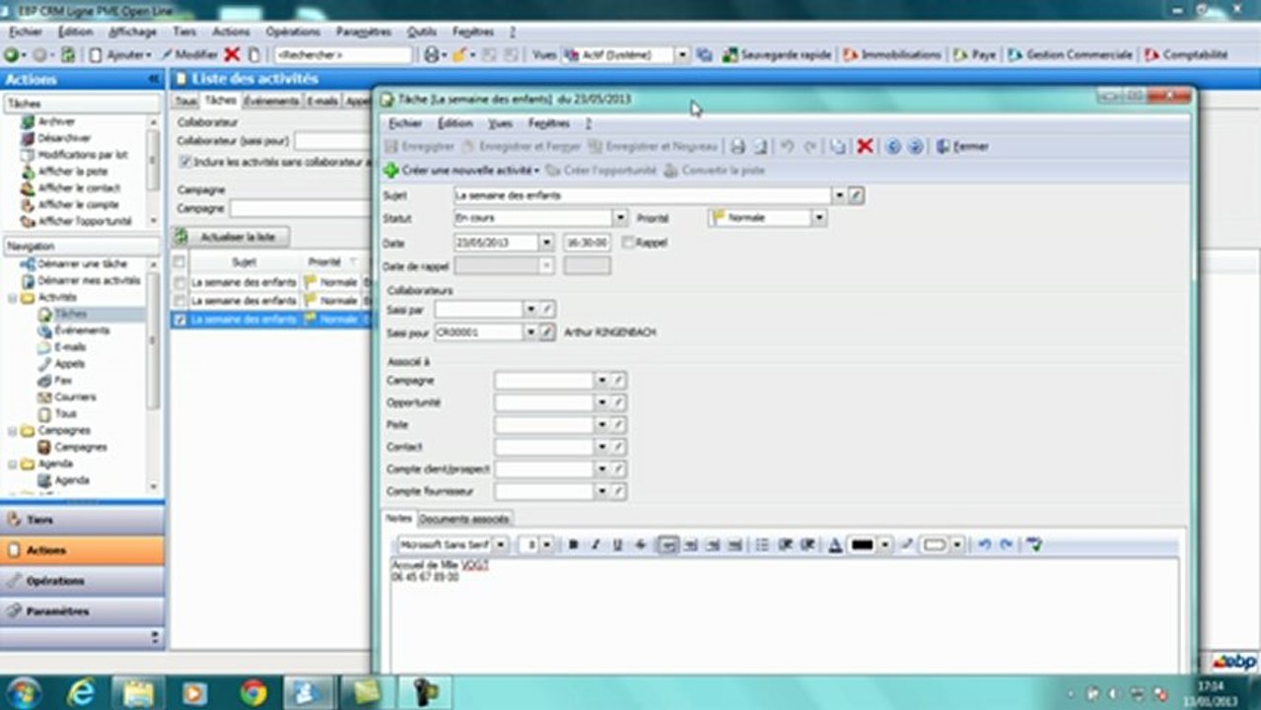The image size is (1261, 710).
Task: Apply bold formatting in notes editor
Action: (574, 544)
